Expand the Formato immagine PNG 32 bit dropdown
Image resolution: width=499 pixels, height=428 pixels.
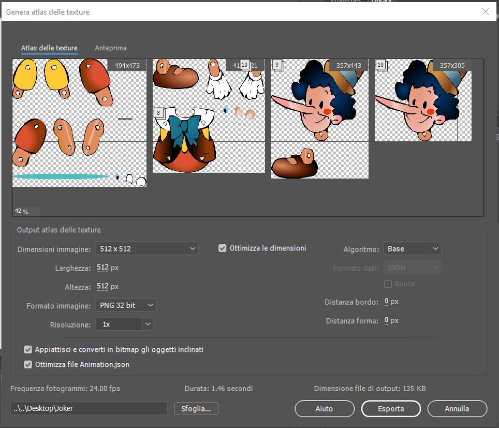(126, 305)
